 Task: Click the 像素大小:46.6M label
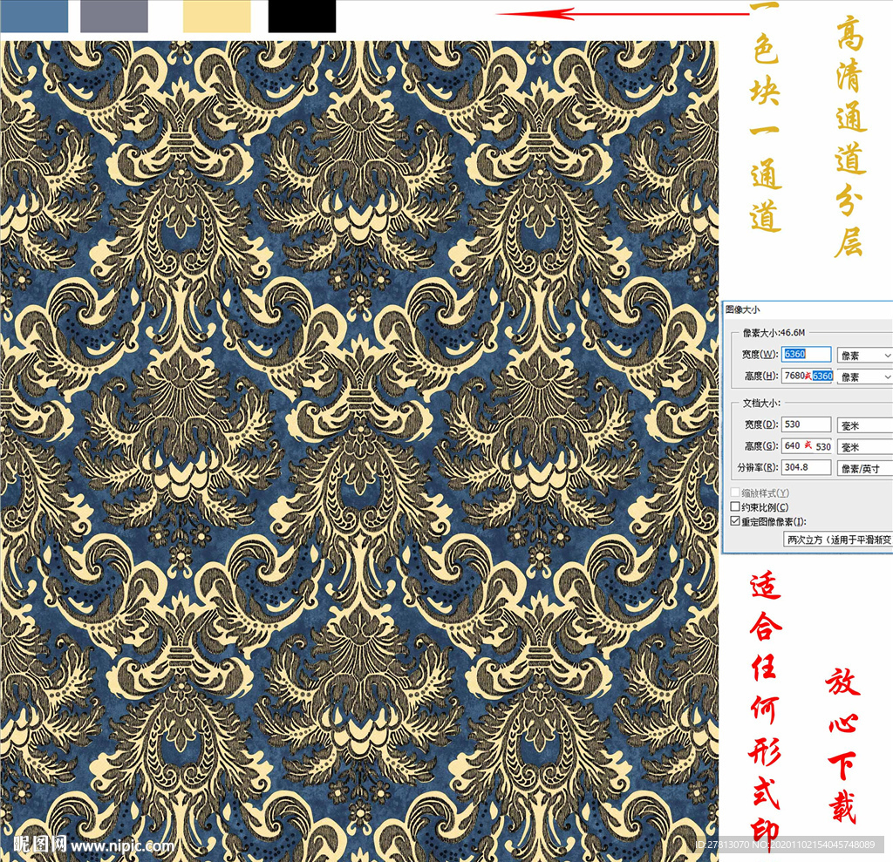coord(774,332)
